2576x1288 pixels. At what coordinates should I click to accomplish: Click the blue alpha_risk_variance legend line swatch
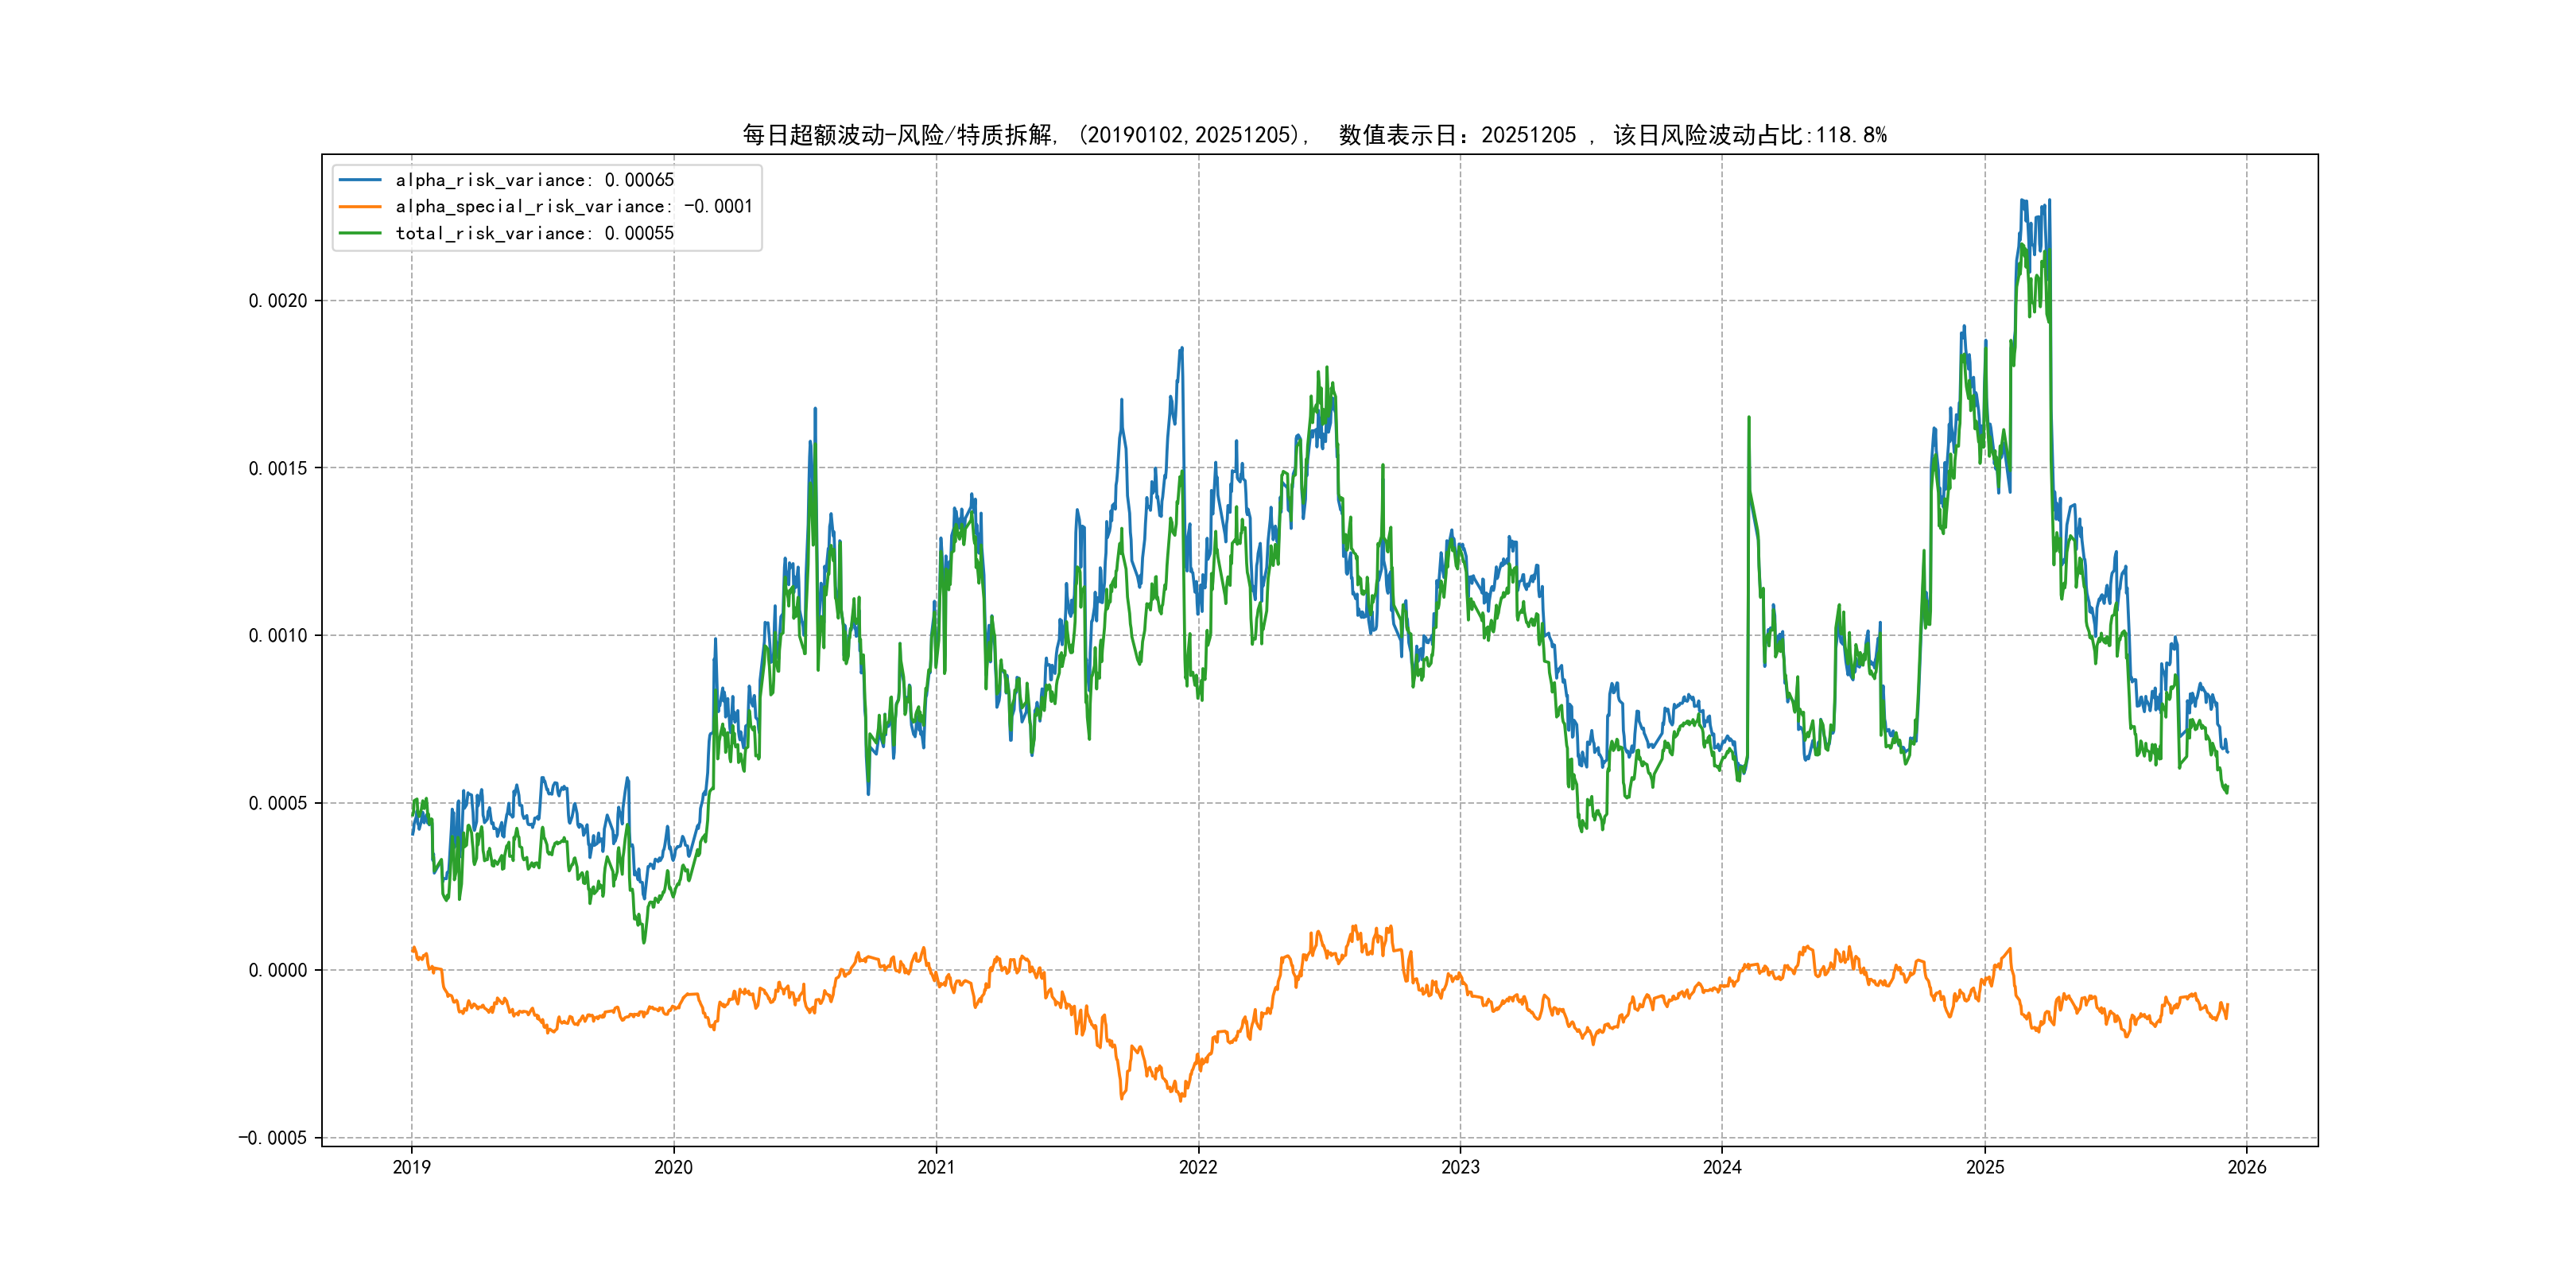[360, 180]
